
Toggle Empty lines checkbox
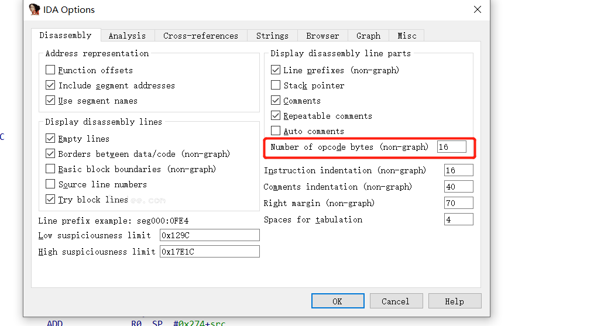pos(50,138)
